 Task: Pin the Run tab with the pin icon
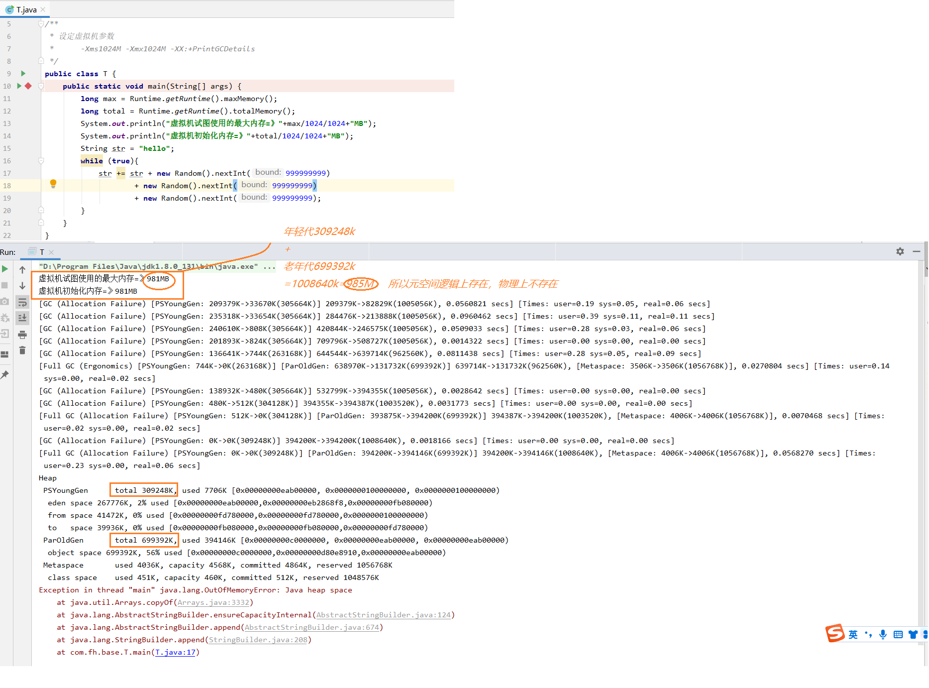(5, 374)
